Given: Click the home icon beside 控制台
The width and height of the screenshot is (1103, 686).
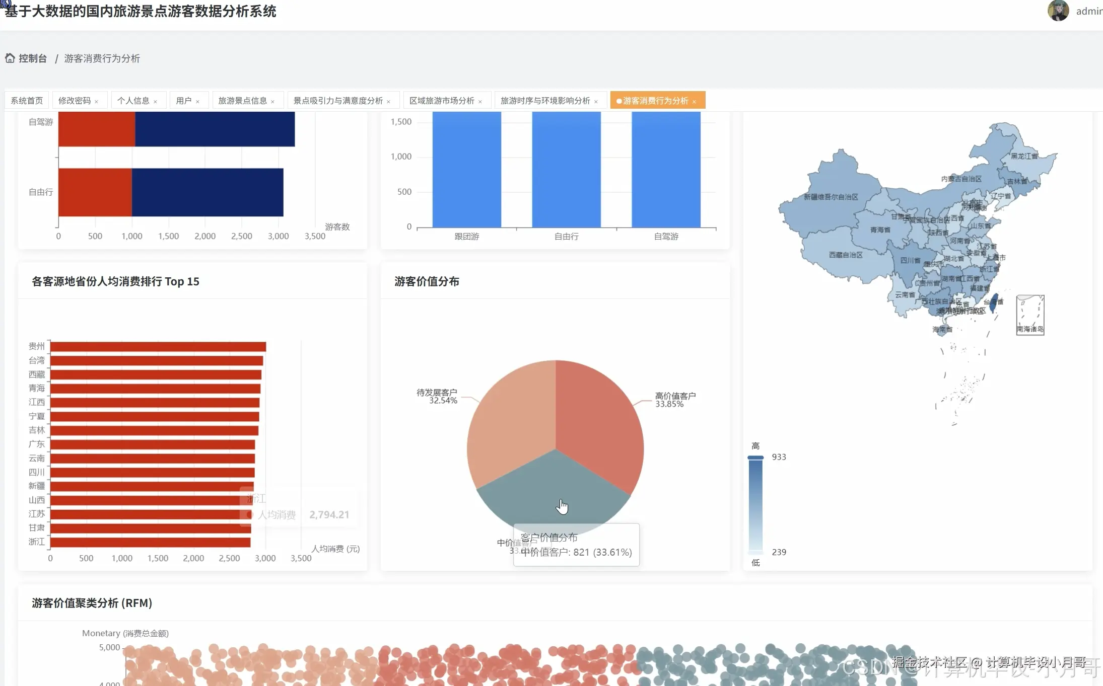Looking at the screenshot, I should coord(10,58).
